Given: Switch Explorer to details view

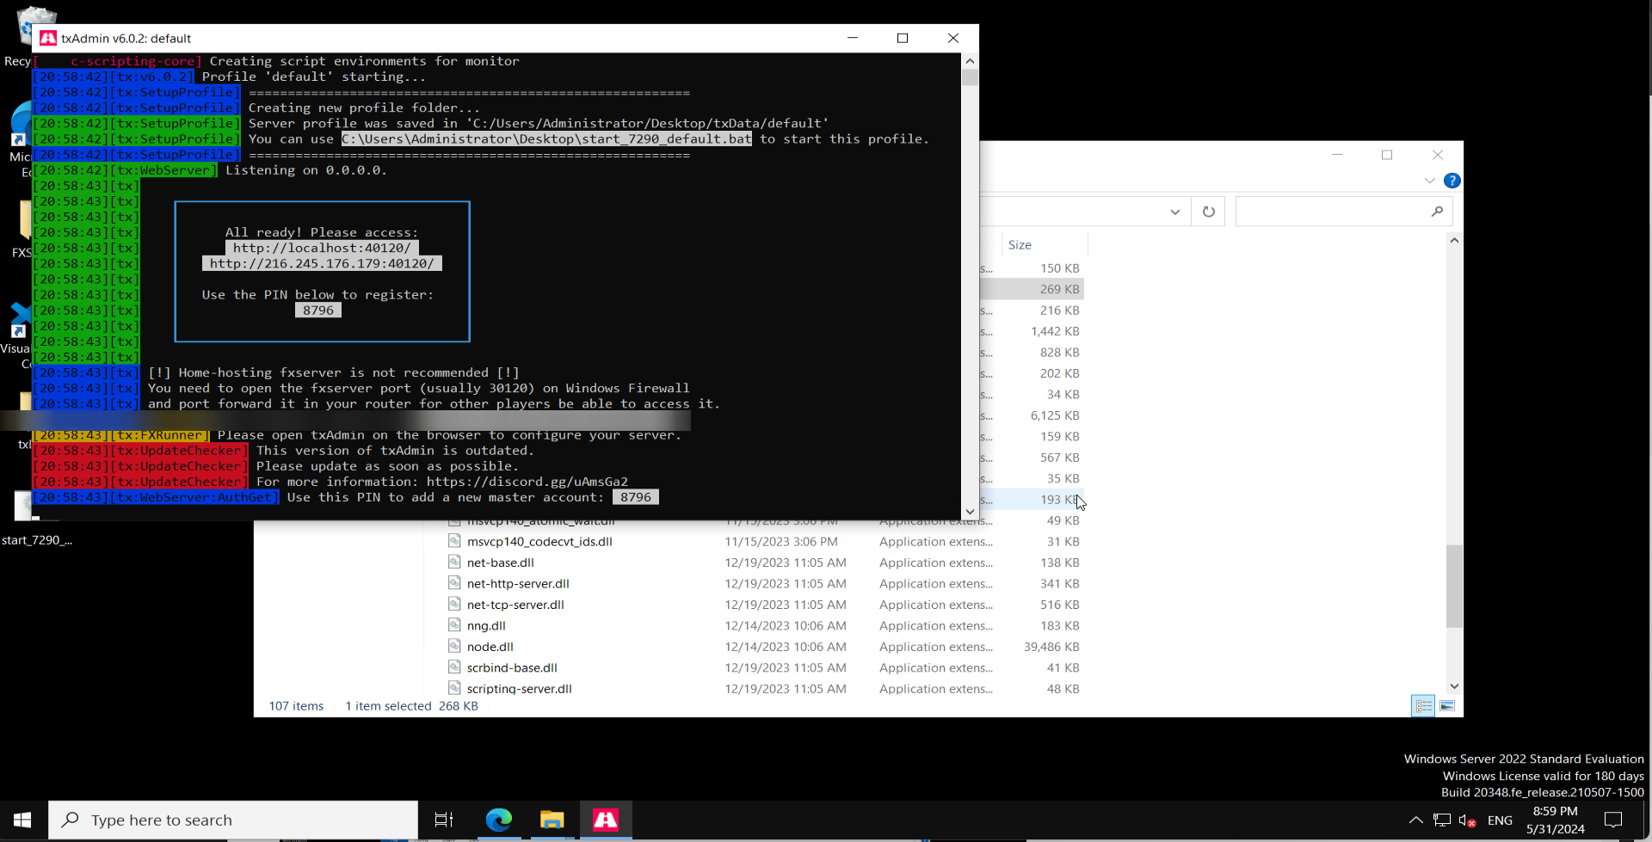Looking at the screenshot, I should [x=1424, y=706].
